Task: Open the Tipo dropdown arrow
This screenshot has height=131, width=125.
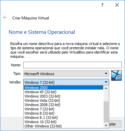Action: [106, 74]
